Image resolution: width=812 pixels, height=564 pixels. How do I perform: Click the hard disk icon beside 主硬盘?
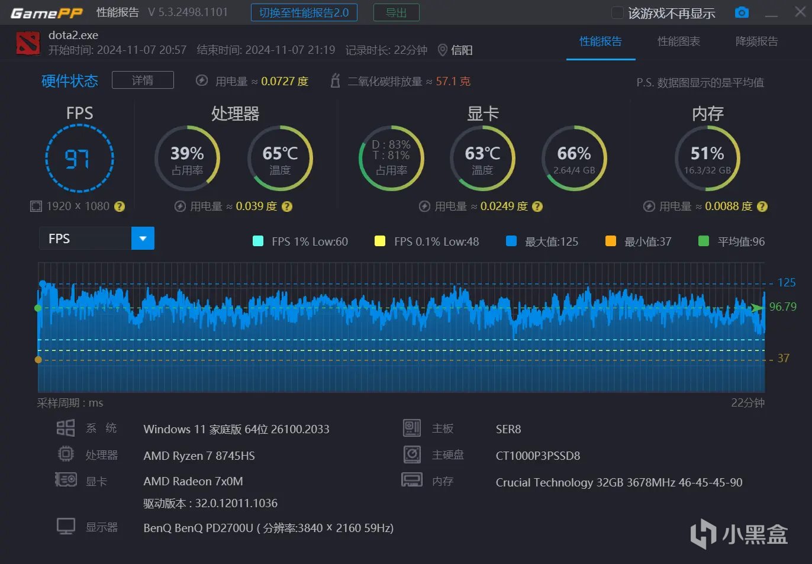[412, 455]
